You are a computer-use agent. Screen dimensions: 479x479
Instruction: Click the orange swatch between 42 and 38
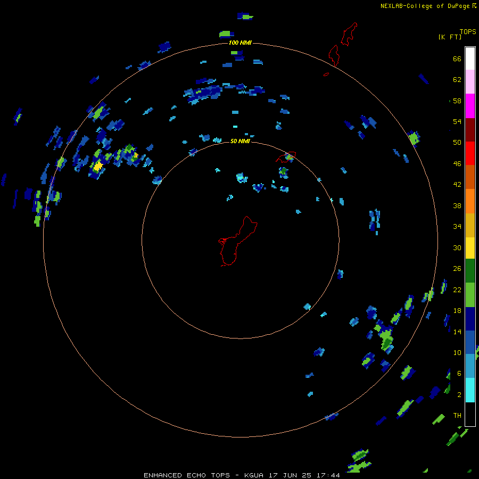click(x=470, y=201)
